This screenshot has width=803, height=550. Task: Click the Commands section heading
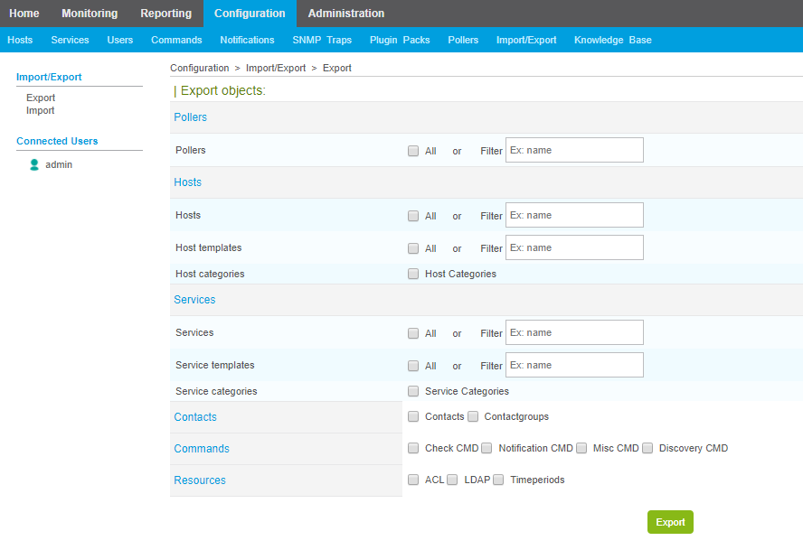pyautogui.click(x=202, y=449)
